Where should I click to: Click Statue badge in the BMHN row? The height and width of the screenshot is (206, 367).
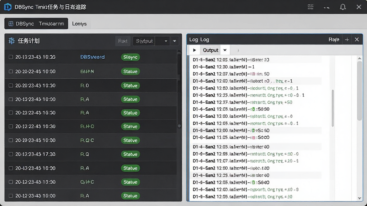point(130,72)
